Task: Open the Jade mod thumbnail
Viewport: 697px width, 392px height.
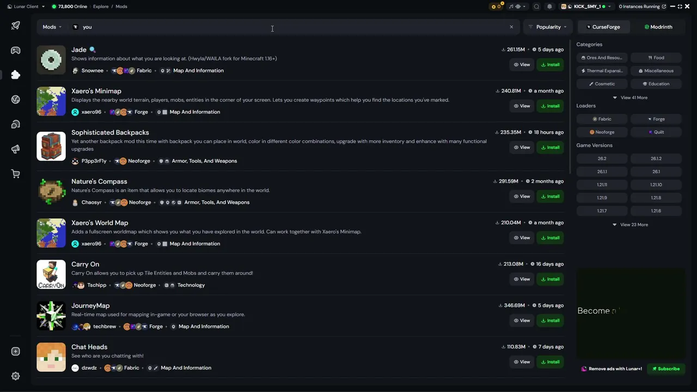Action: coord(51,60)
